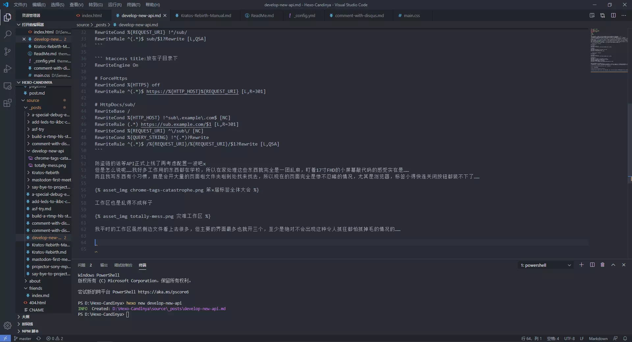
Task: Close develop-new-api in open editors list
Action: (x=24, y=39)
